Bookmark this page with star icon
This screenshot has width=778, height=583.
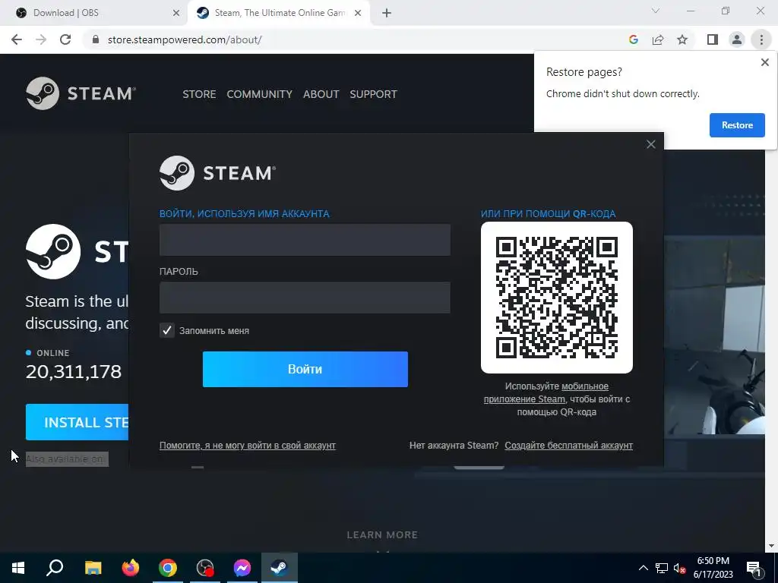[682, 39]
